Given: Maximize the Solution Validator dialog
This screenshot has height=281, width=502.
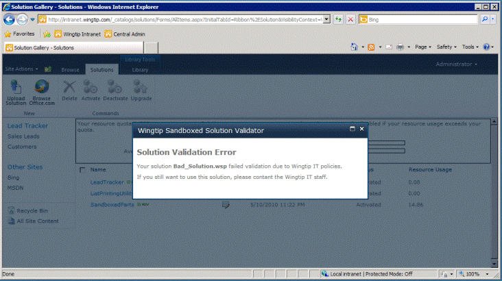Looking at the screenshot, I should [x=352, y=129].
